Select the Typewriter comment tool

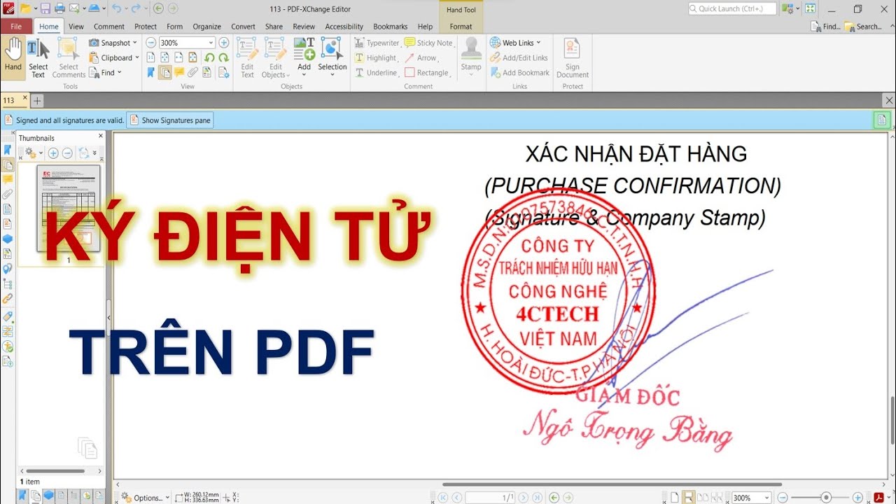coord(377,43)
